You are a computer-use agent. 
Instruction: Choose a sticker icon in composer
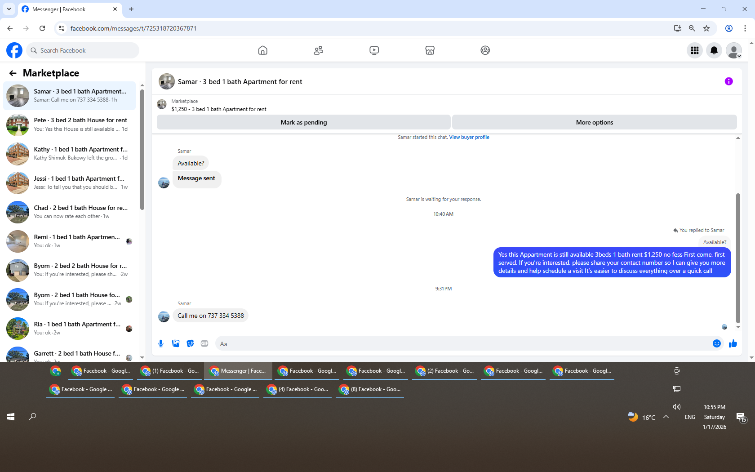[x=191, y=344]
